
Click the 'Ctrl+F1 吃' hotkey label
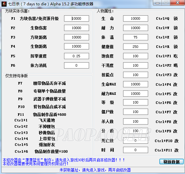pyautogui.click(x=167, y=56)
